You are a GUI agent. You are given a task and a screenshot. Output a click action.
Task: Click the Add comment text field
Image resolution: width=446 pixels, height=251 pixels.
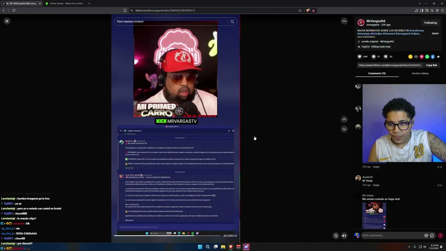tap(392, 235)
